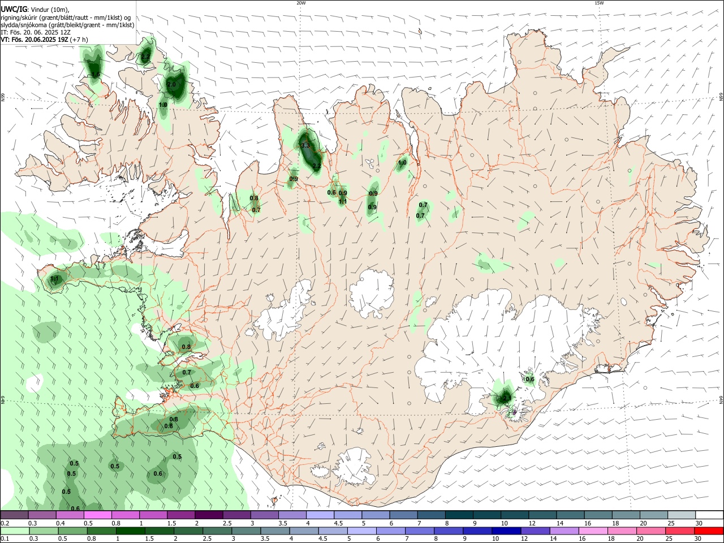Viewport: 724px width, 543px height.
Task: Pick the grey-teal snow swatch between 16 and 18
Action: pos(598,515)
